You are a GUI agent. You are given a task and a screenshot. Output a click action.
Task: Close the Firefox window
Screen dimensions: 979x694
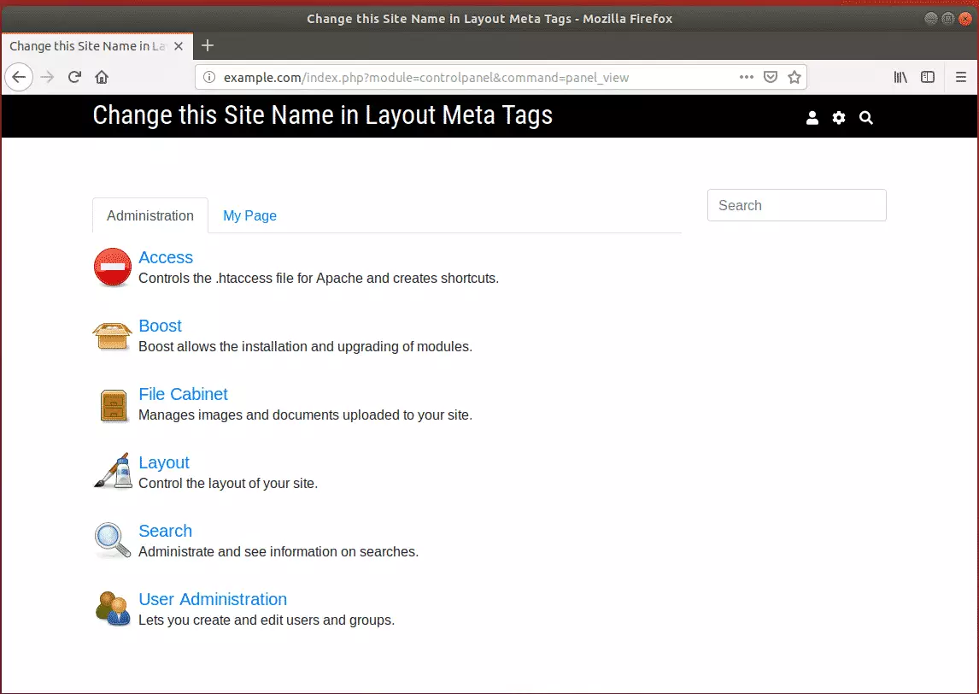coord(965,18)
